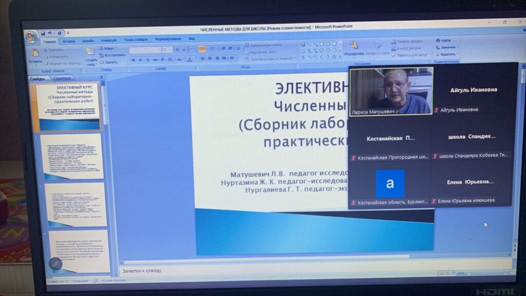
Task: Open the round Office button menu
Action: pyautogui.click(x=31, y=37)
